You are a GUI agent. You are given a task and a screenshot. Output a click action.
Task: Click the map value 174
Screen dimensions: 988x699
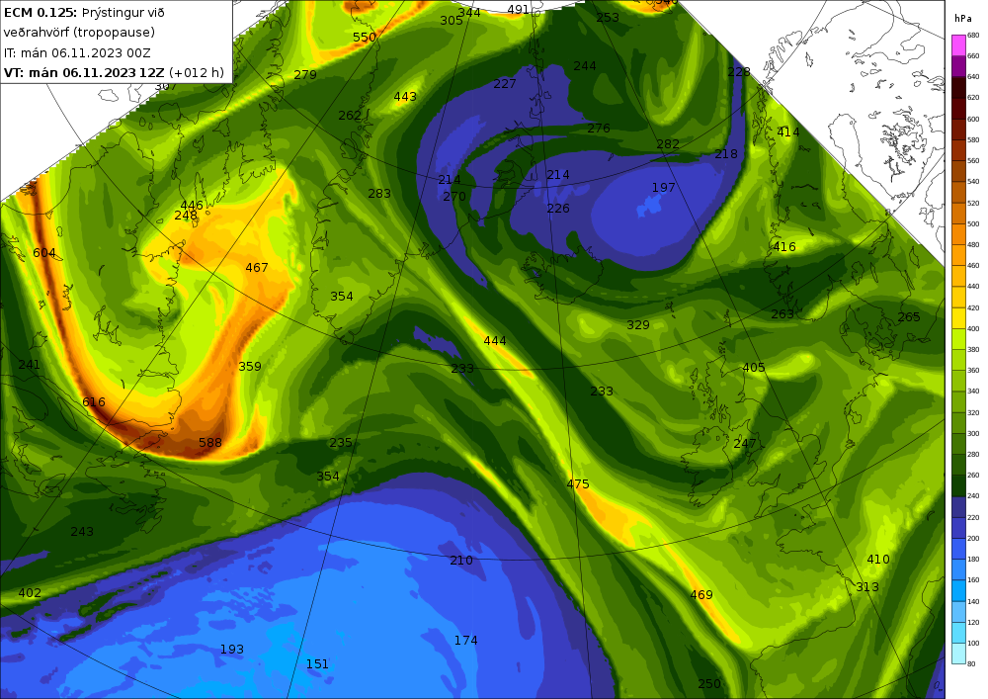[x=465, y=641]
